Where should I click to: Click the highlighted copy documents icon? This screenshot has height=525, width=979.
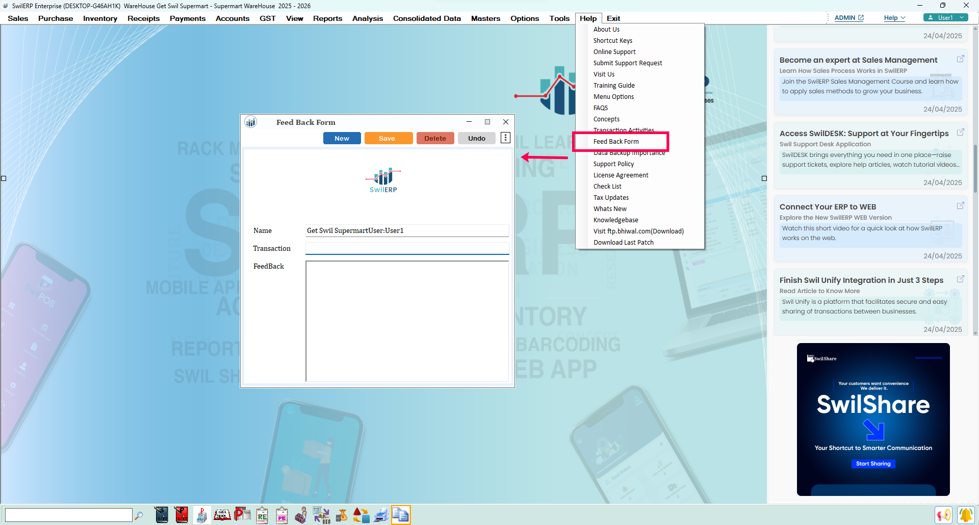coord(401,515)
